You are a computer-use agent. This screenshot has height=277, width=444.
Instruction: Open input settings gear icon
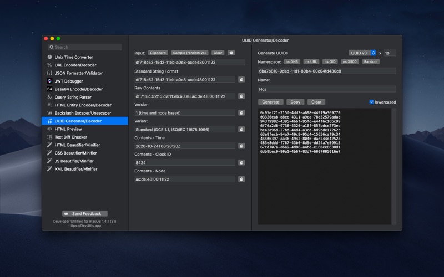pos(231,53)
